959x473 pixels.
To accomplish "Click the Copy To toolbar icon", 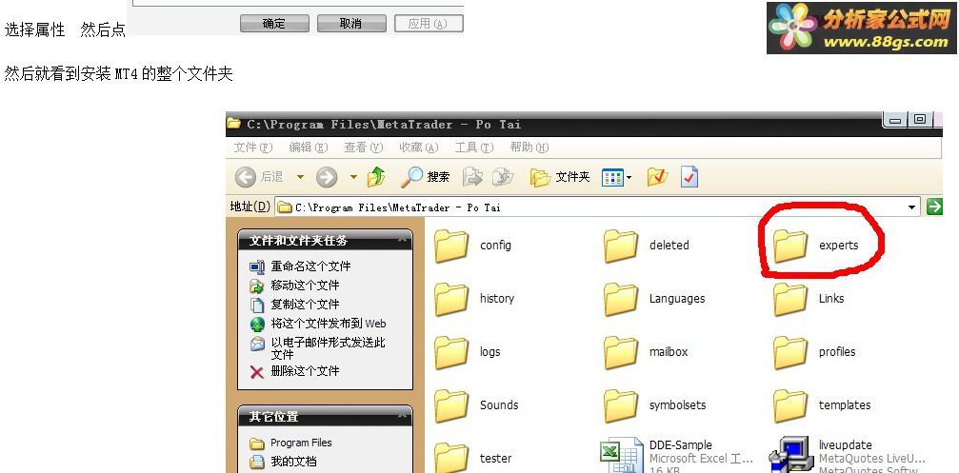I will [x=503, y=177].
